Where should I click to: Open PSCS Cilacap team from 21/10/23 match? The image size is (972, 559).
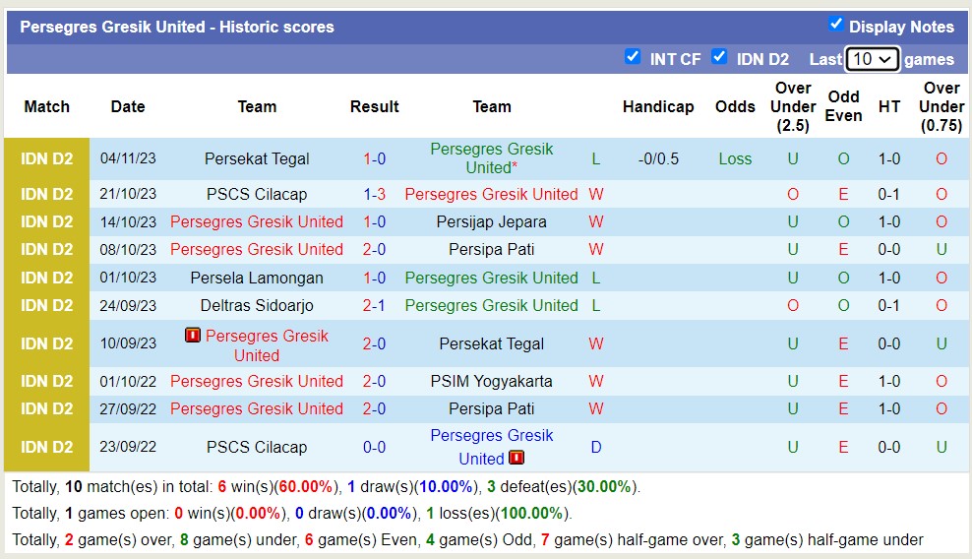pyautogui.click(x=257, y=194)
